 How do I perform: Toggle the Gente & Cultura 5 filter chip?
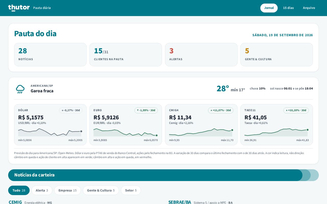101,190
